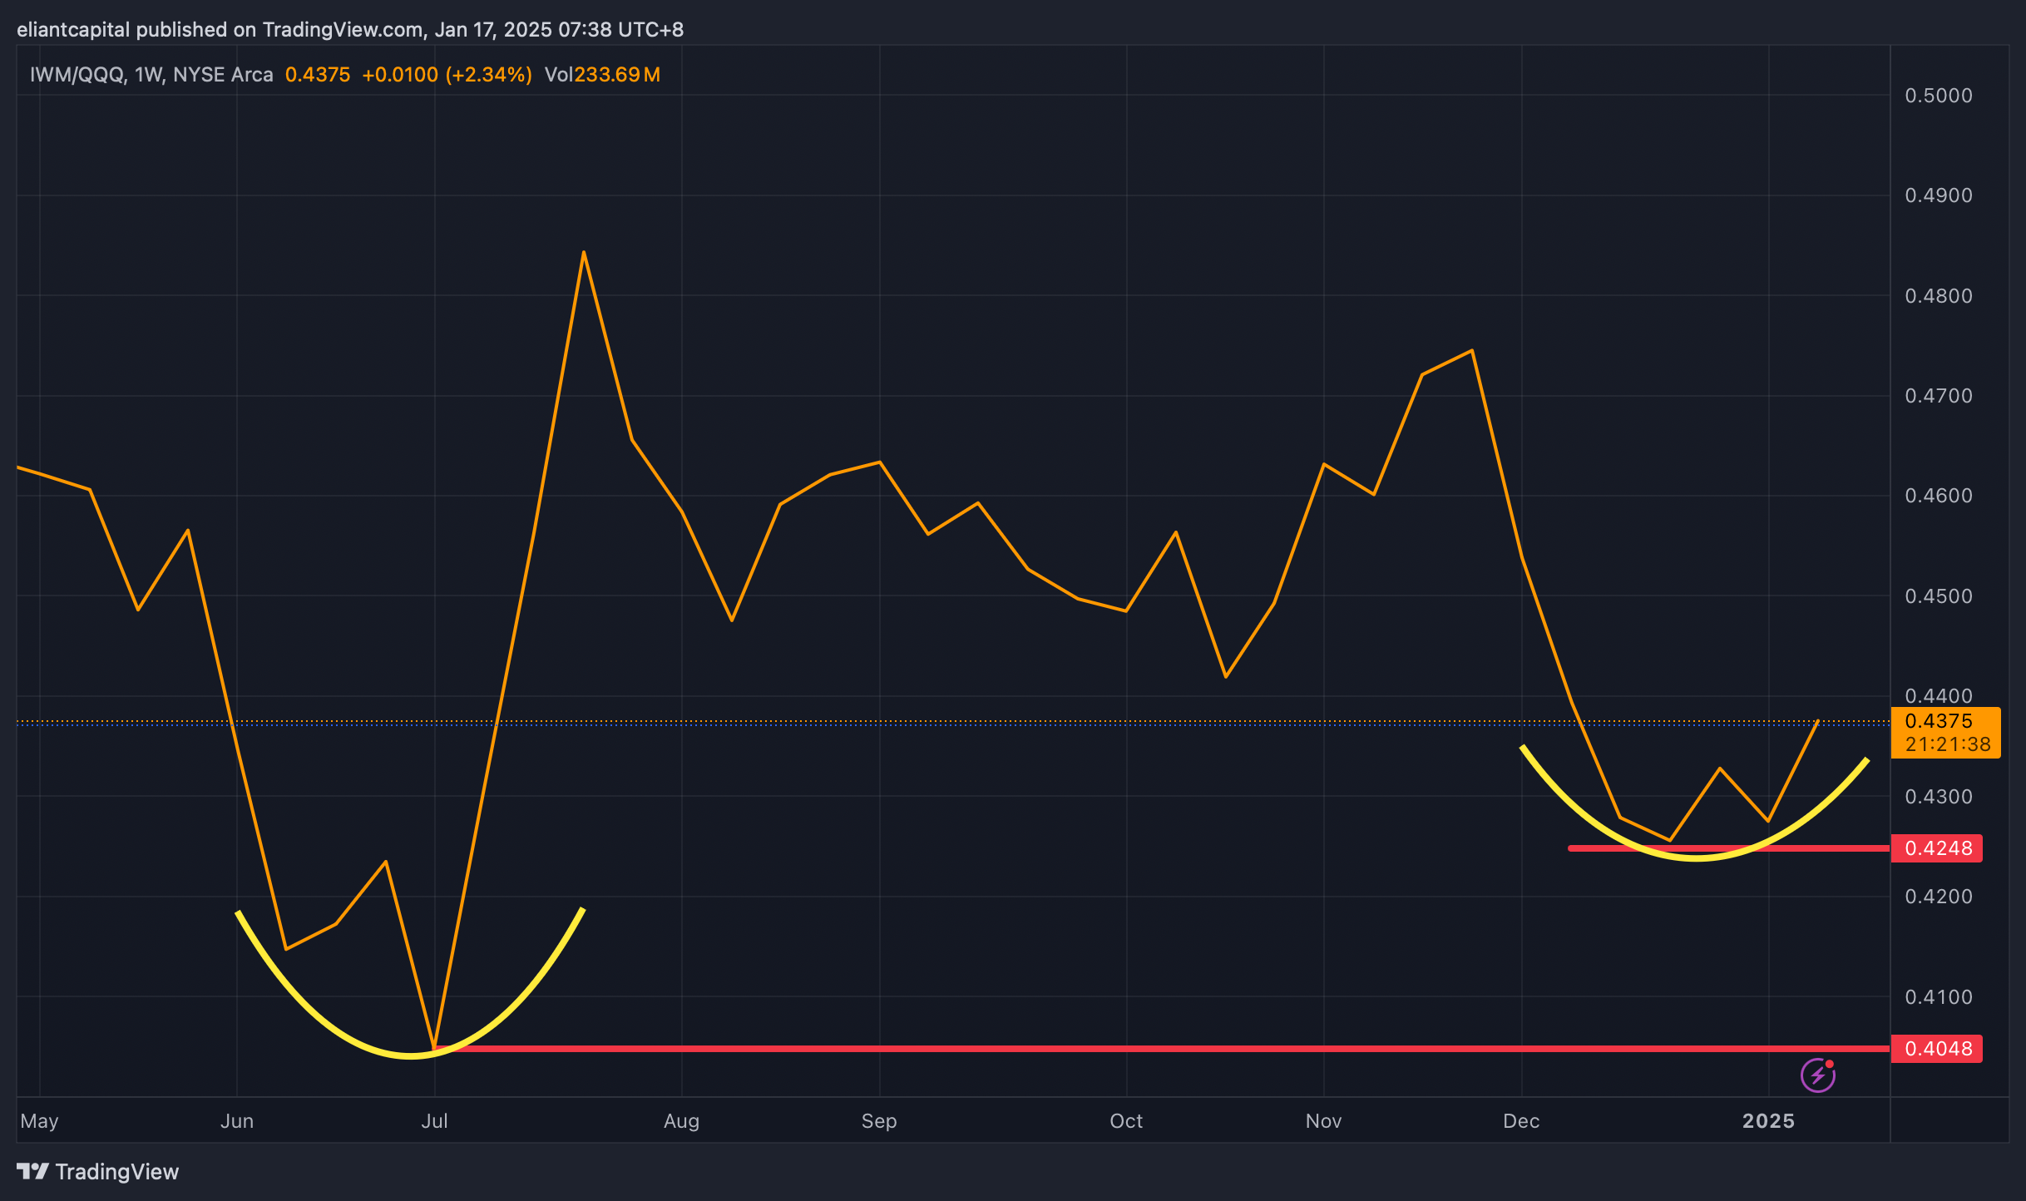Click the red 0.4248 price label
The height and width of the screenshot is (1201, 2026).
pos(1937,848)
